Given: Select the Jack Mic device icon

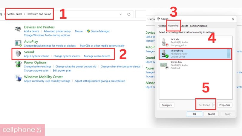Looking at the screenshot, I should 165,42.
